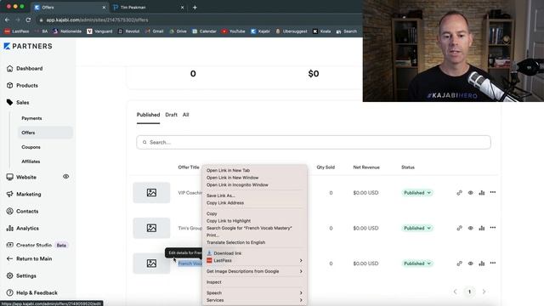Open VIP Coaching offer thumbnail
544x306 pixels.
coord(151,193)
